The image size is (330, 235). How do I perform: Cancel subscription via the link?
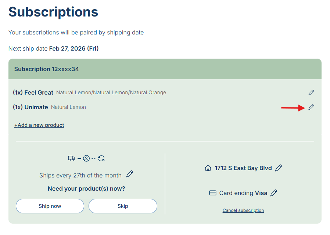tap(243, 210)
